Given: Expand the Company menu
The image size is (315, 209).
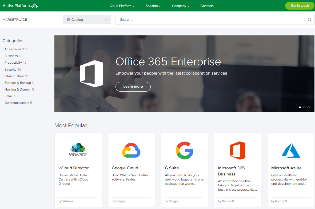Looking at the screenshot, I should point(181,6).
